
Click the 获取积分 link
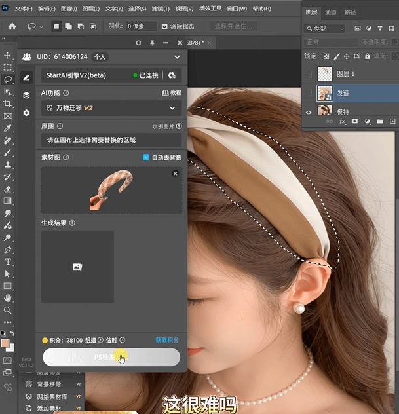(x=166, y=340)
